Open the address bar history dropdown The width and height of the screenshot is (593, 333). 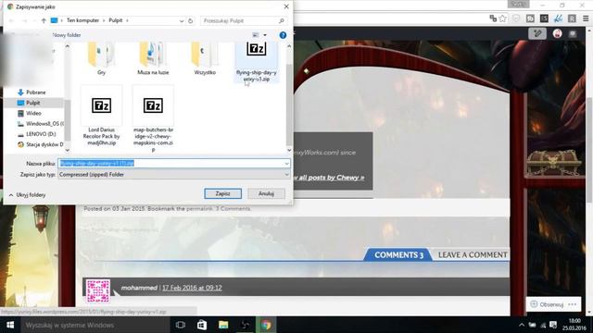pyautogui.click(x=182, y=20)
